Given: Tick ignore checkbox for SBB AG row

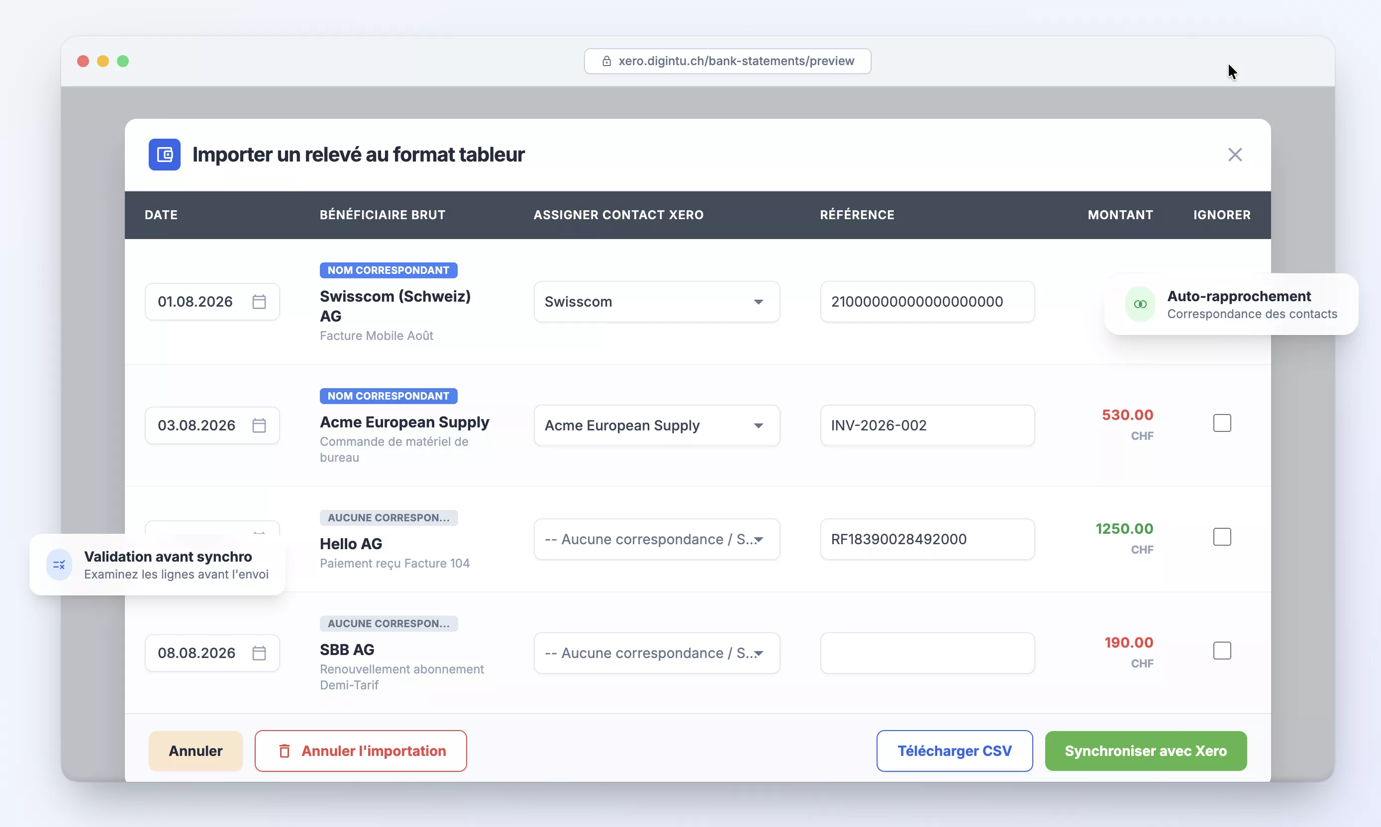Looking at the screenshot, I should tap(1222, 651).
